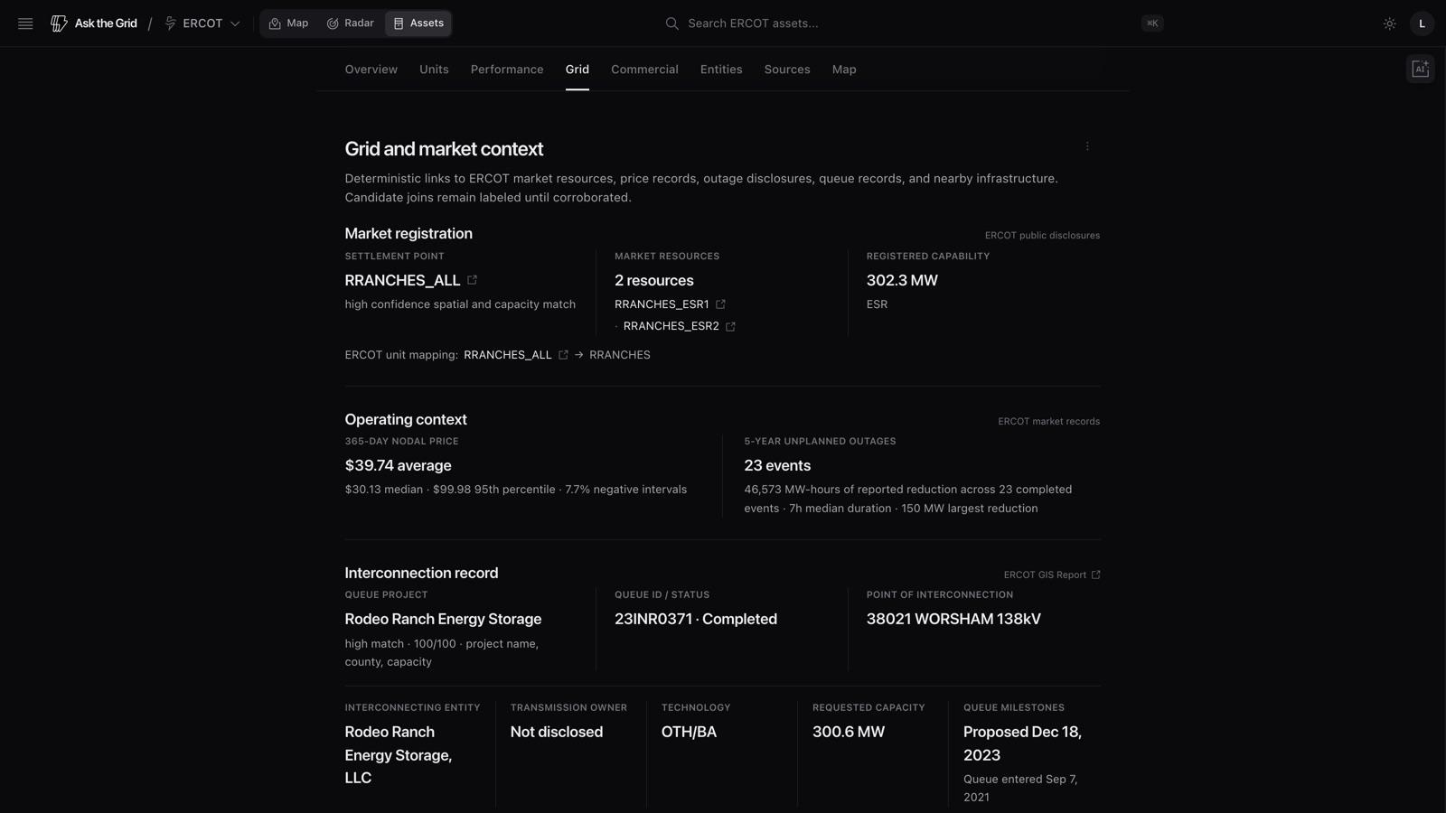
Task: Click the 23INR0371 · Completed queue status
Action: click(x=696, y=619)
